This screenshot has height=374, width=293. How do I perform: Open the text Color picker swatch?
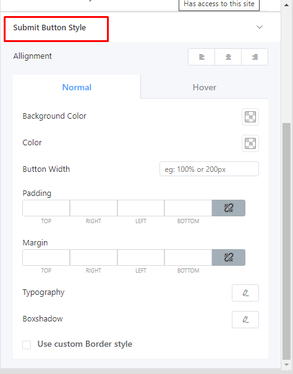tap(250, 143)
